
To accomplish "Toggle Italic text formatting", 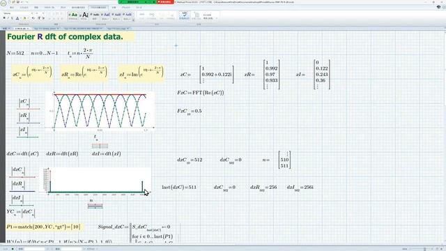I will point(8,18).
